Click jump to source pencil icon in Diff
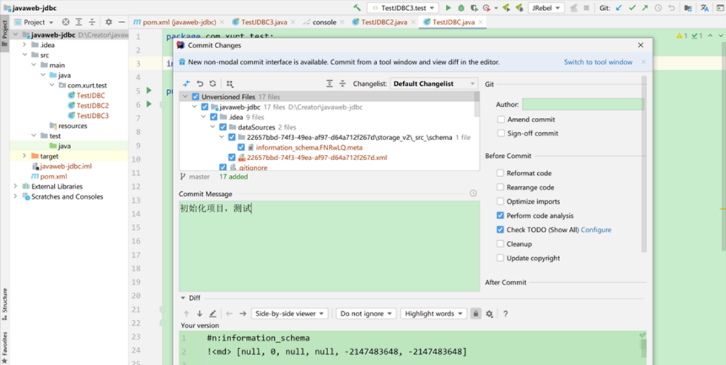 coord(212,314)
